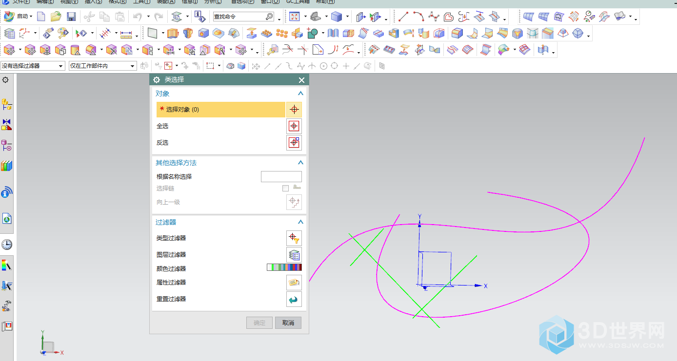Image resolution: width=677 pixels, height=361 pixels.
Task: Collapse the 过滤器 section
Action: coord(300,222)
